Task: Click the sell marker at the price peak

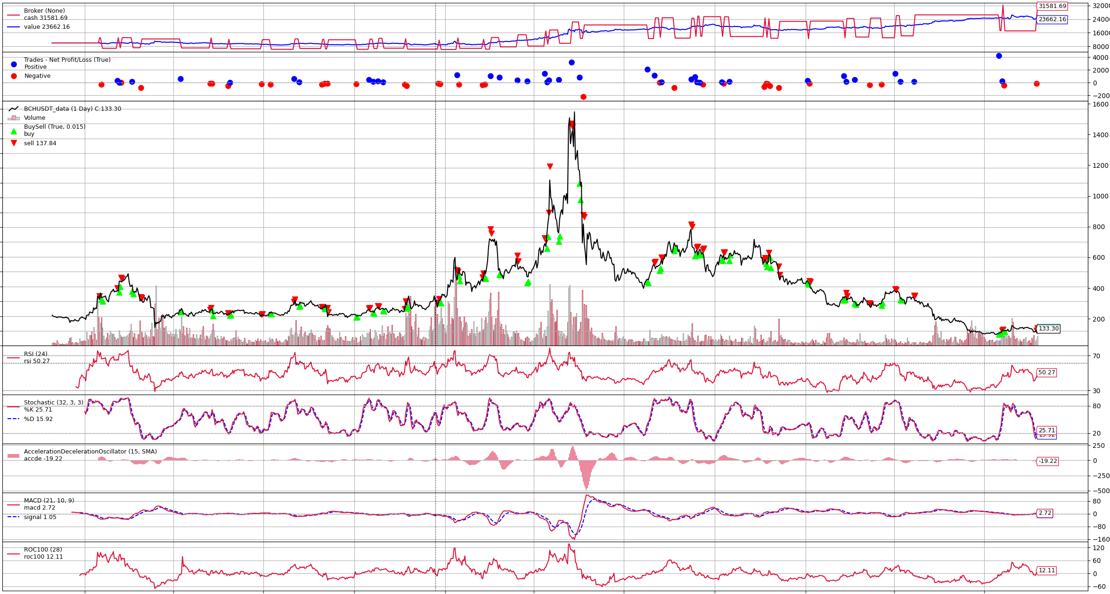Action: (572, 125)
